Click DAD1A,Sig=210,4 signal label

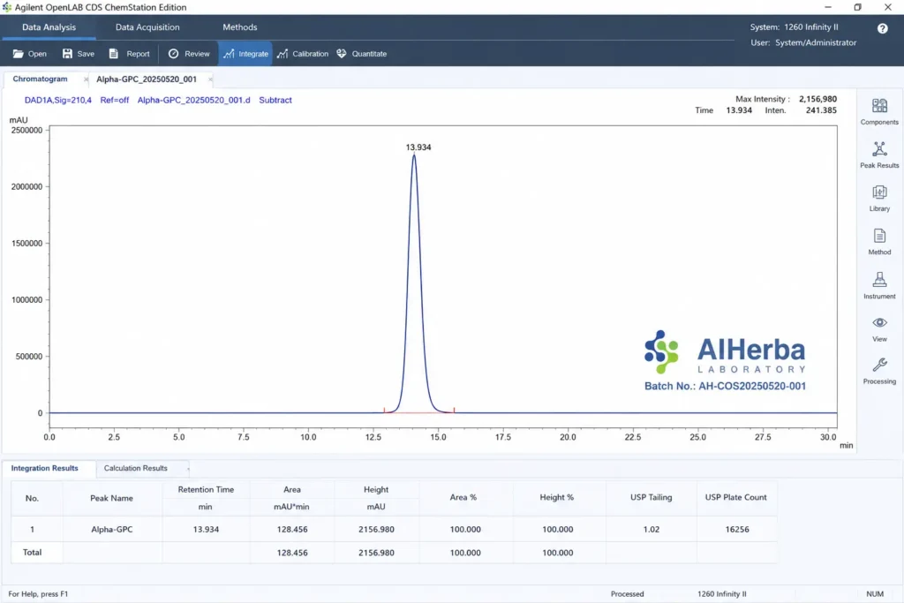pyautogui.click(x=57, y=100)
